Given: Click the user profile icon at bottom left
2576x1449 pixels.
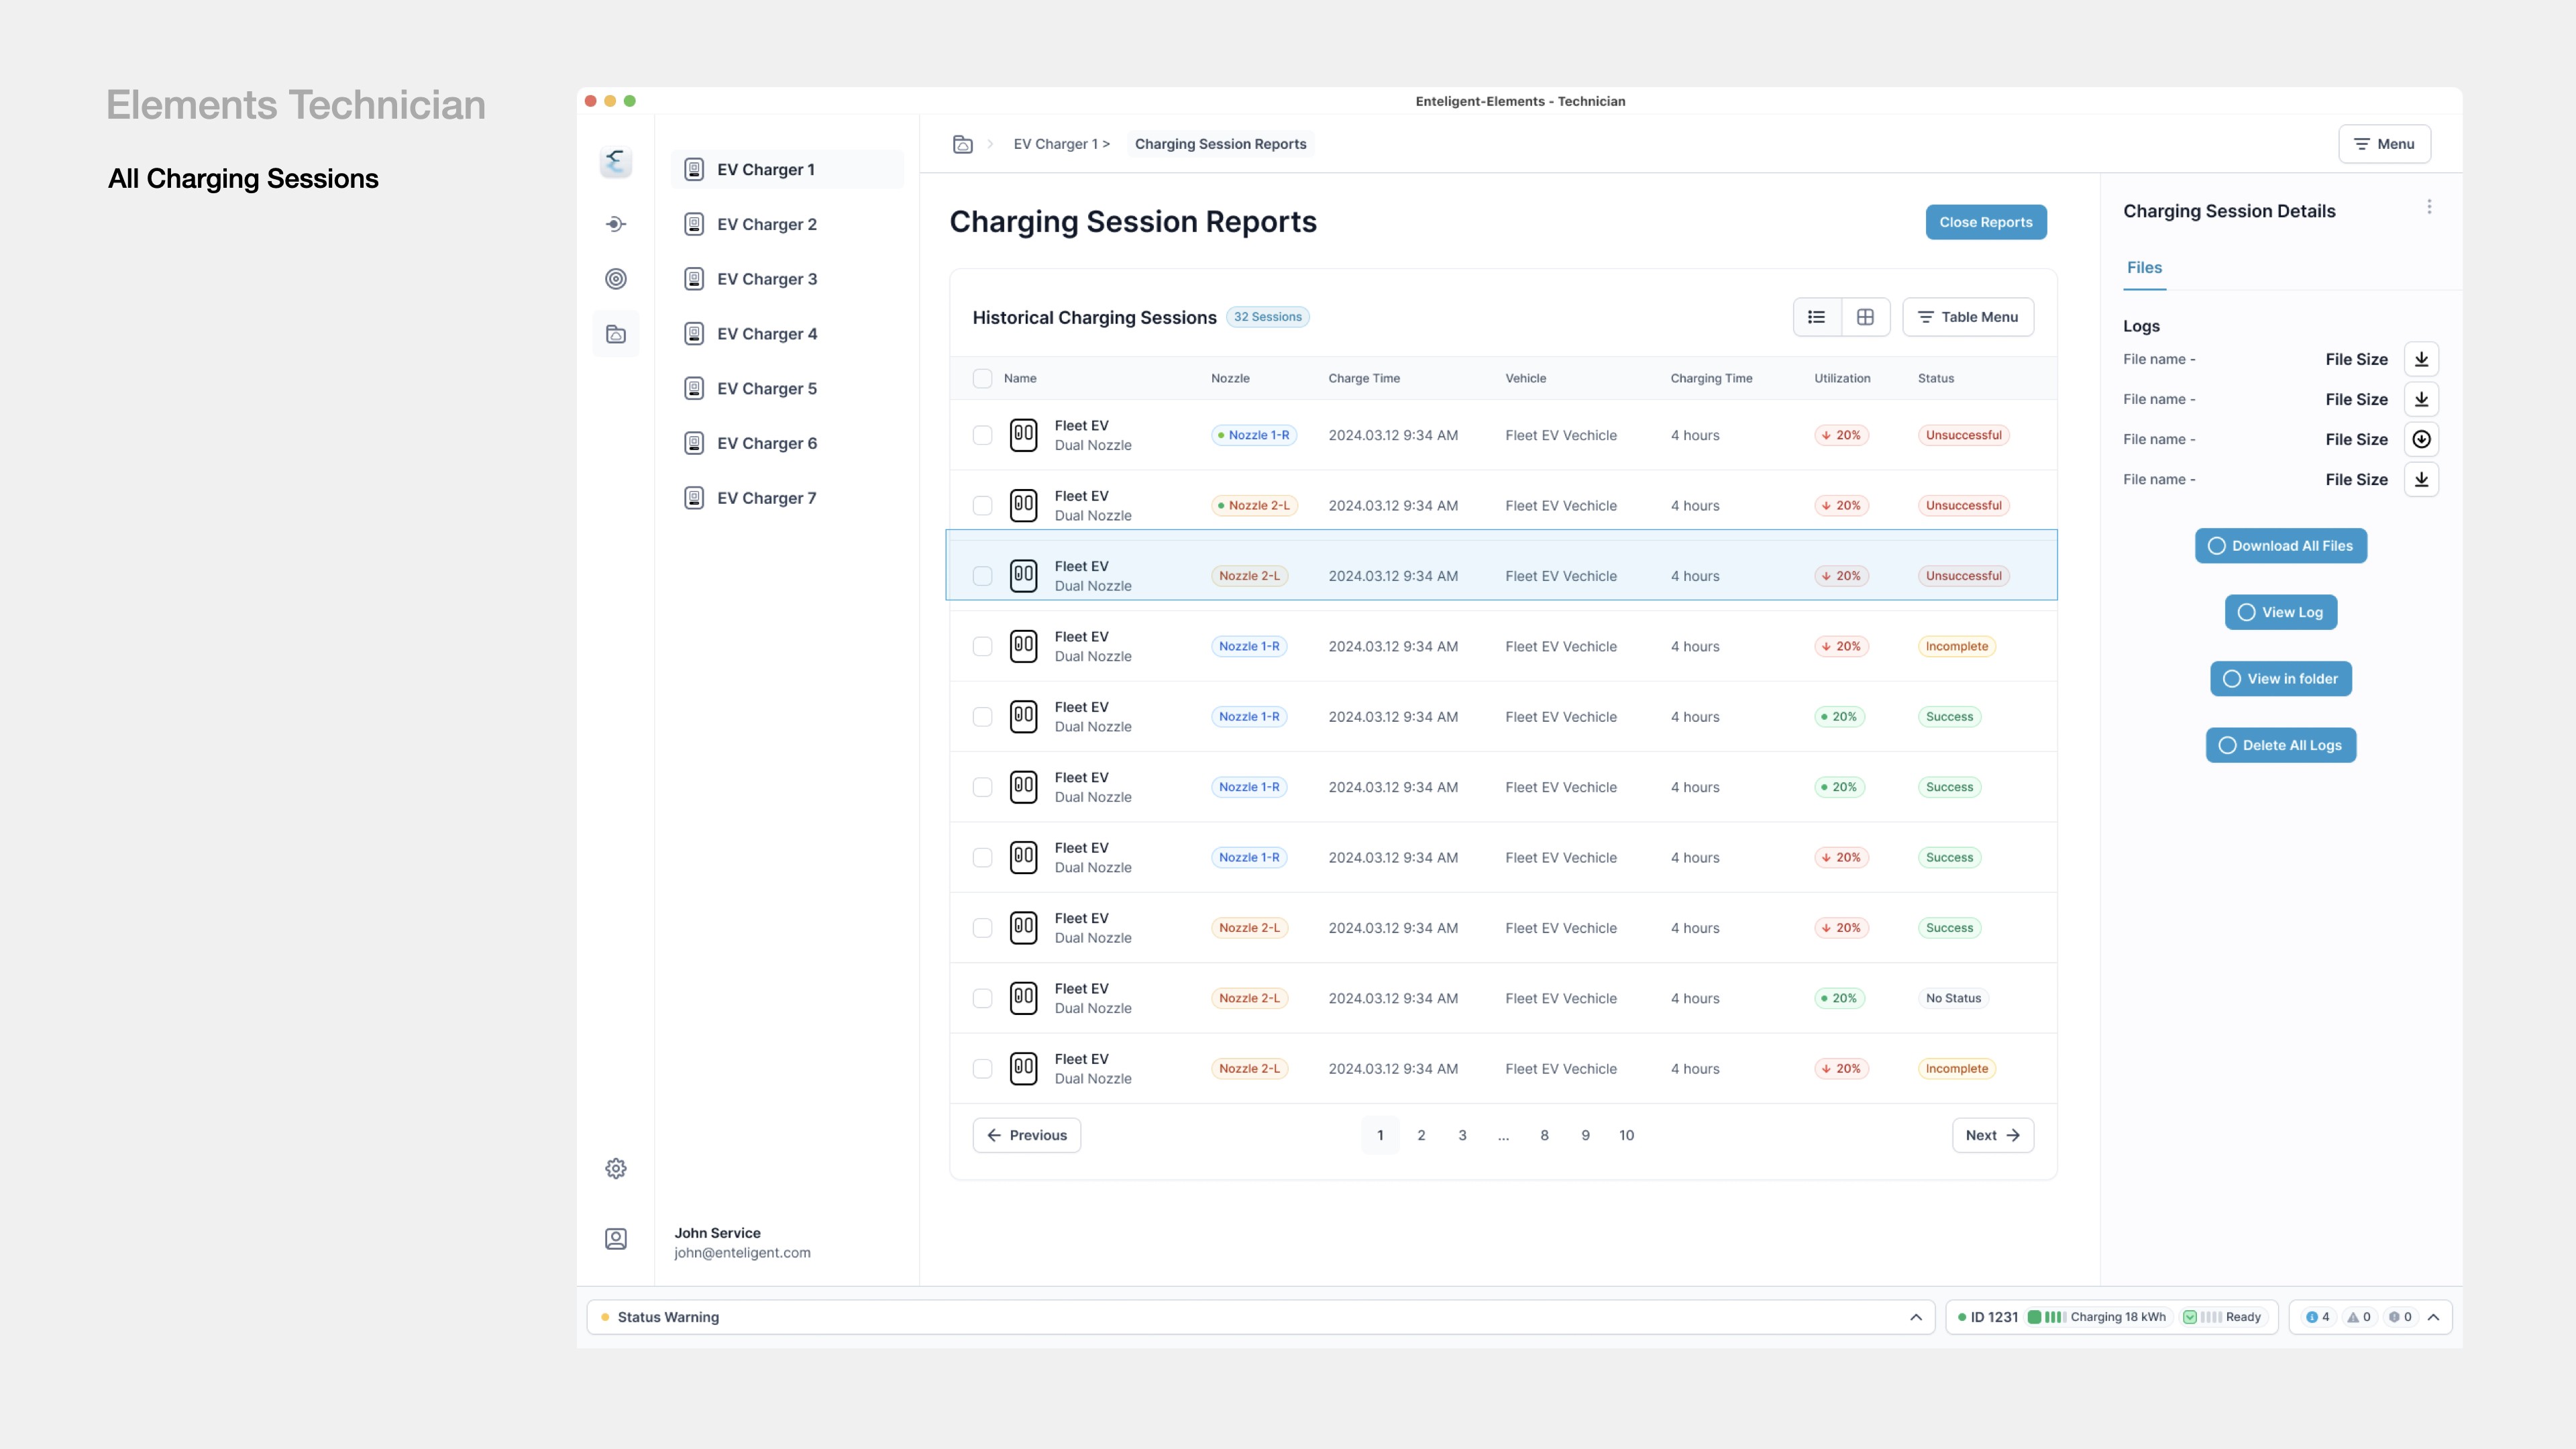Looking at the screenshot, I should pos(616,1239).
